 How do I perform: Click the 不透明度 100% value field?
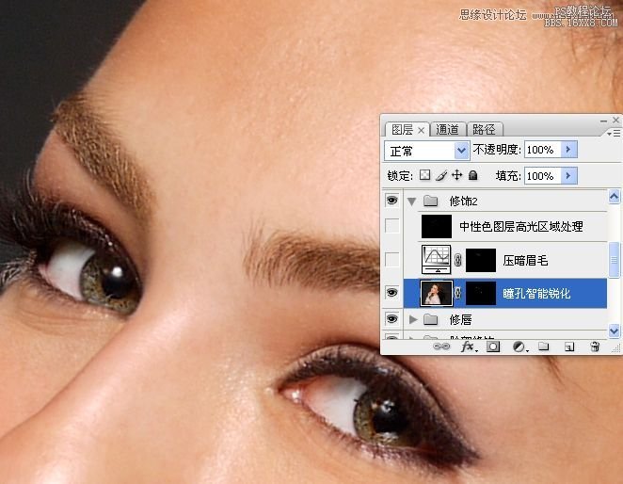(x=542, y=150)
